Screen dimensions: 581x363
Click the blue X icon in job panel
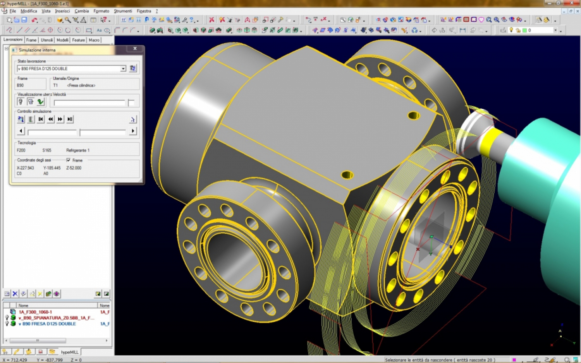point(15,294)
